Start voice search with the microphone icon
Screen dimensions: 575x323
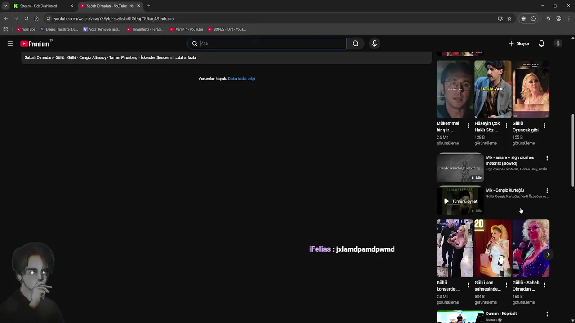click(x=375, y=44)
